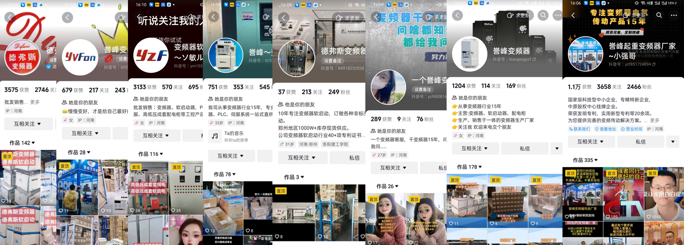Send 私信 on profile with 作品 335
Screen dimensions: 684x245
[641, 142]
